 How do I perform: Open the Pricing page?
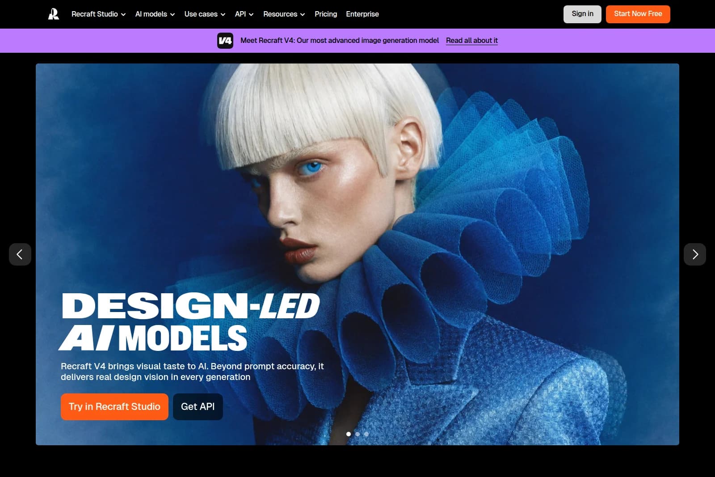326,14
